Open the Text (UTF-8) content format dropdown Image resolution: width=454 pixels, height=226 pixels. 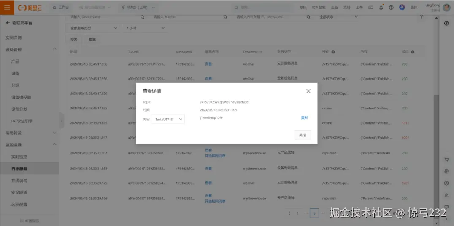[x=168, y=119]
